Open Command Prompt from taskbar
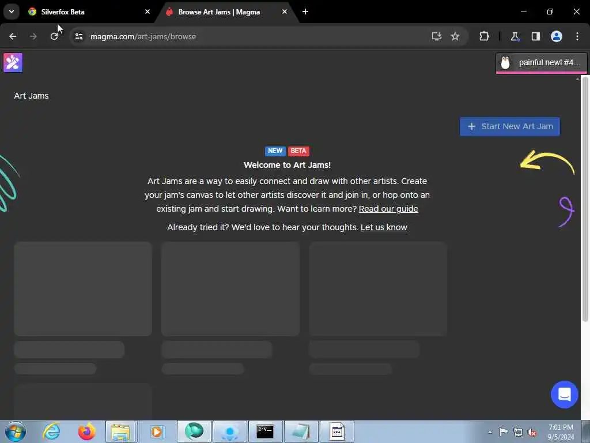 pyautogui.click(x=265, y=431)
